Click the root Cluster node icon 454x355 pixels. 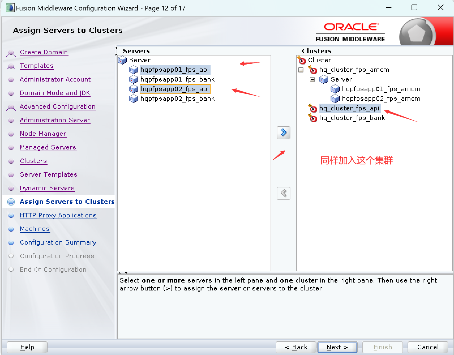[x=301, y=60]
